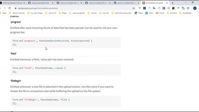Minimize the Chrome window
199x112 pixels.
coord(186,2)
